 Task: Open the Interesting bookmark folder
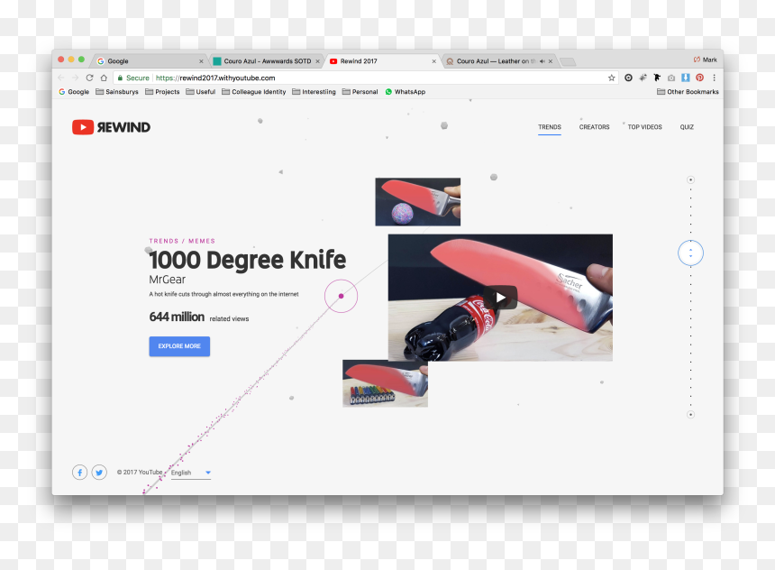314,91
